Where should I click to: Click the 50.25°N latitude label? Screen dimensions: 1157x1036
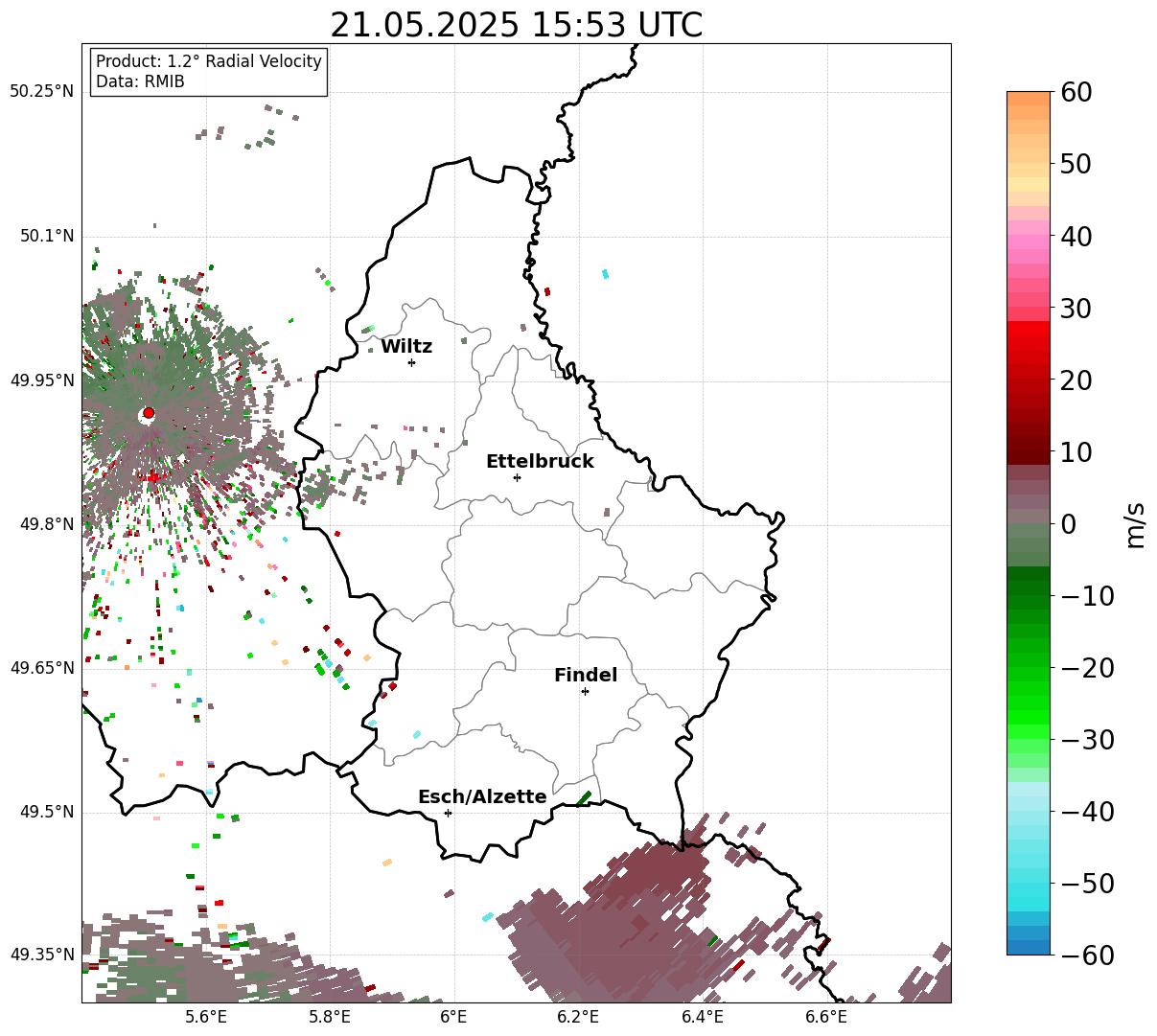41,92
